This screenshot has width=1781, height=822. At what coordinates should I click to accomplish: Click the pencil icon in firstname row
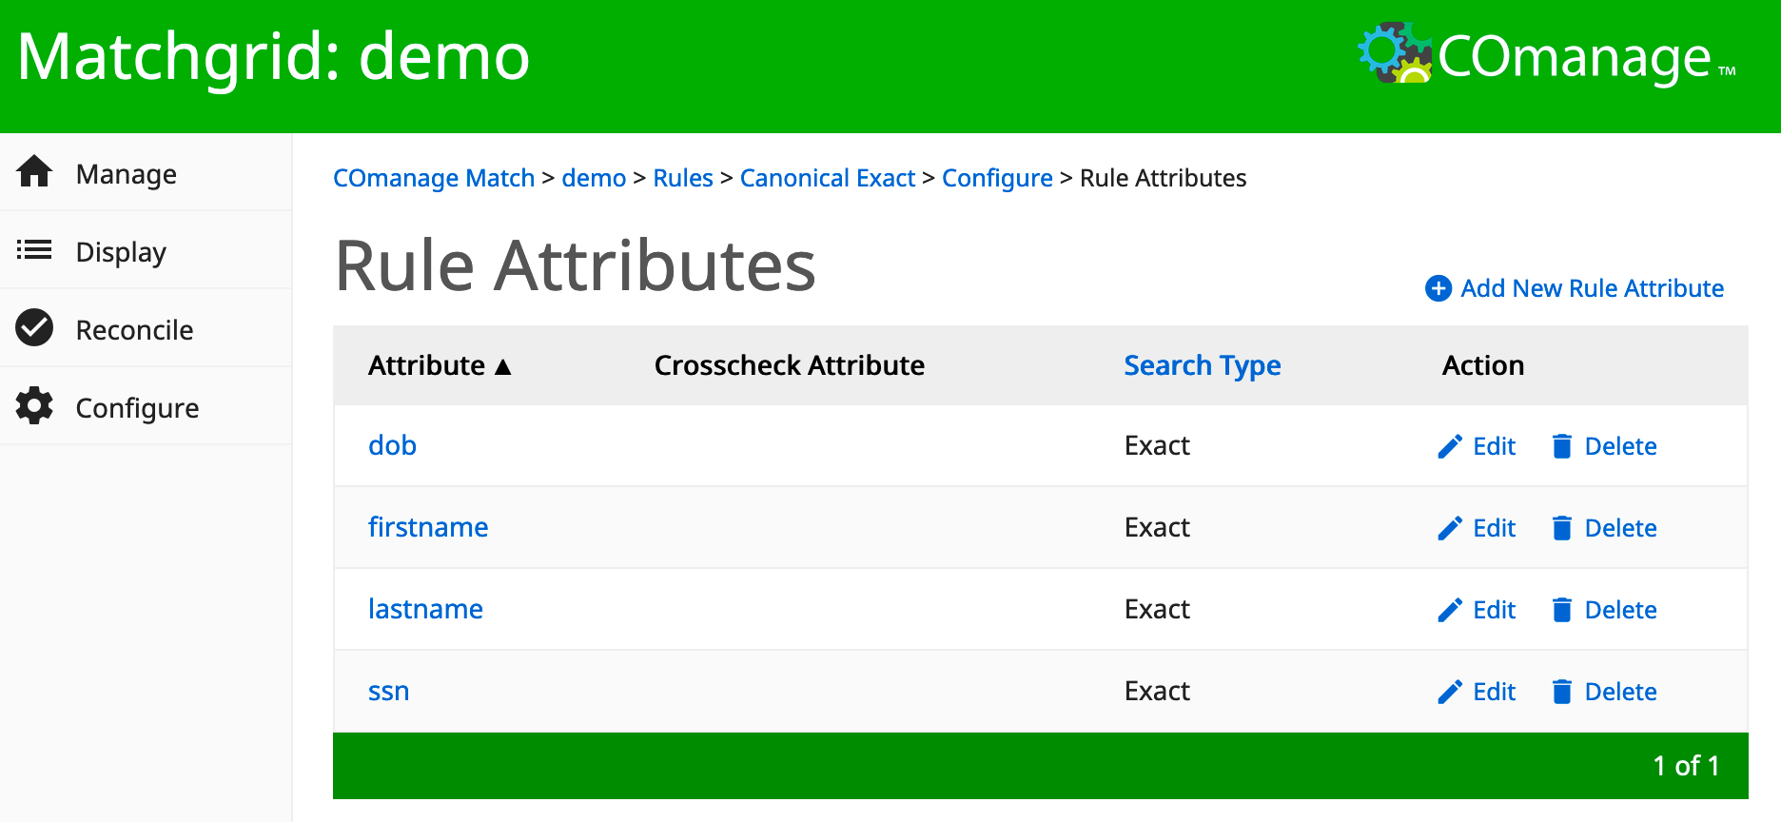click(x=1450, y=528)
